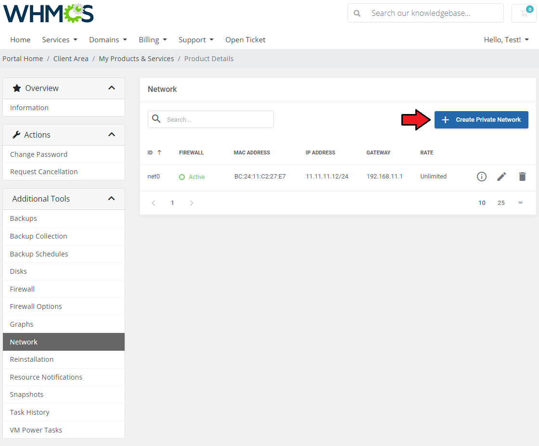
Task: Click gateway value 192.168.11.1
Action: 385,177
